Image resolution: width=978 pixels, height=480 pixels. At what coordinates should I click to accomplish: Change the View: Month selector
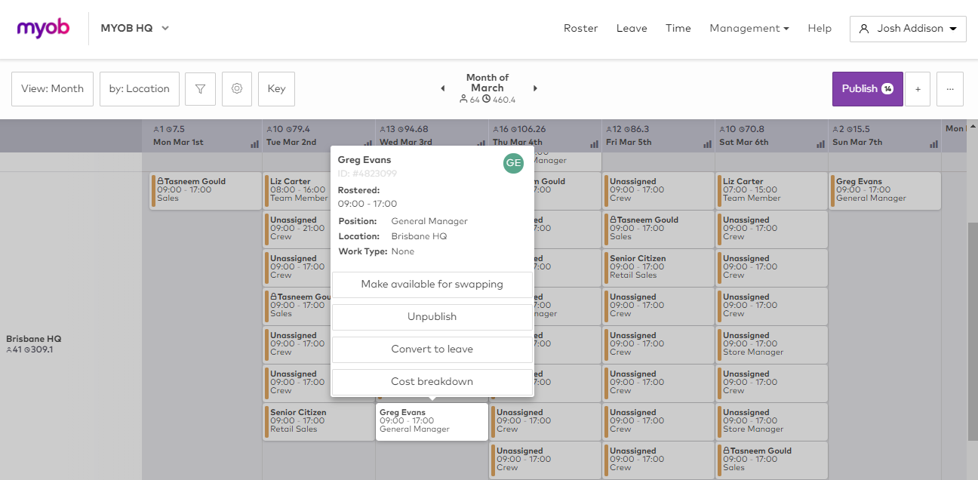tap(52, 89)
